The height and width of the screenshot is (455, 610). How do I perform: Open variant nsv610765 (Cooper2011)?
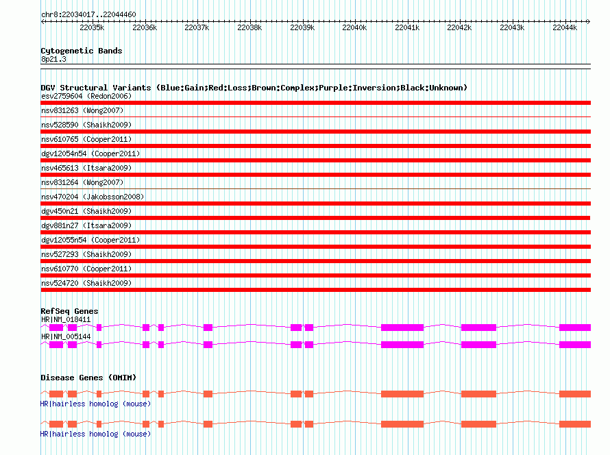86,139
